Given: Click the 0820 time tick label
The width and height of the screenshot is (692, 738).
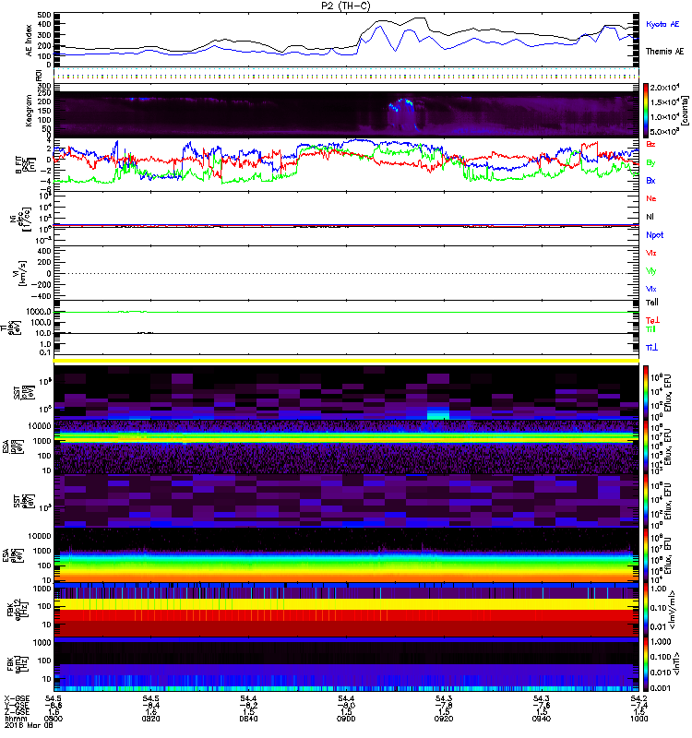Looking at the screenshot, I should pyautogui.click(x=150, y=719).
